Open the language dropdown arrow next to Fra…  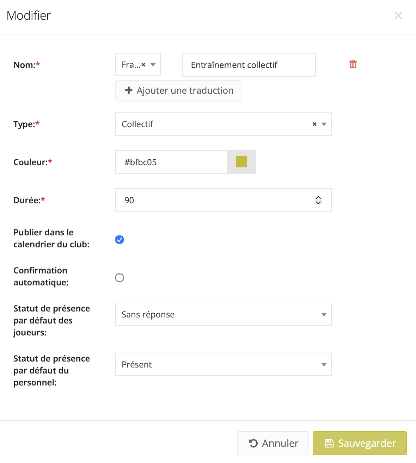point(153,65)
